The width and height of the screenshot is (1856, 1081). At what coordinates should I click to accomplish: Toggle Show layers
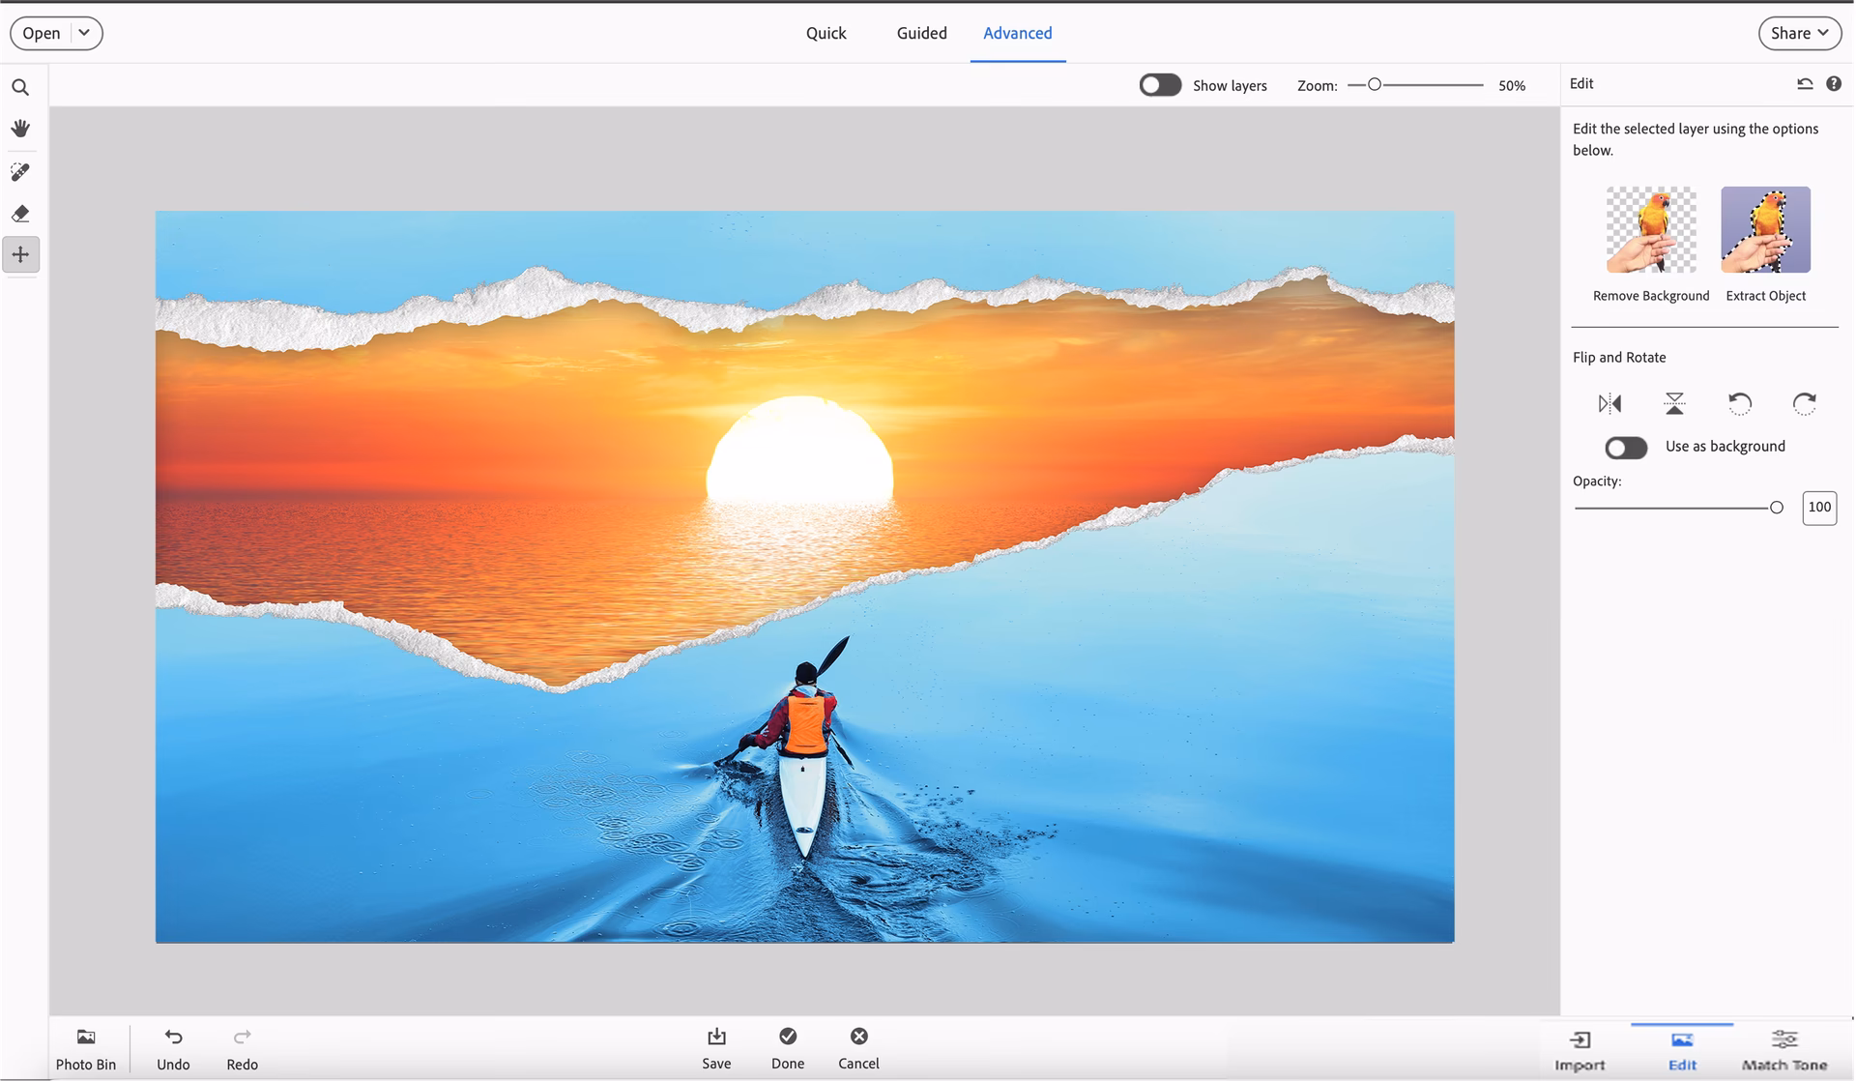tap(1160, 85)
